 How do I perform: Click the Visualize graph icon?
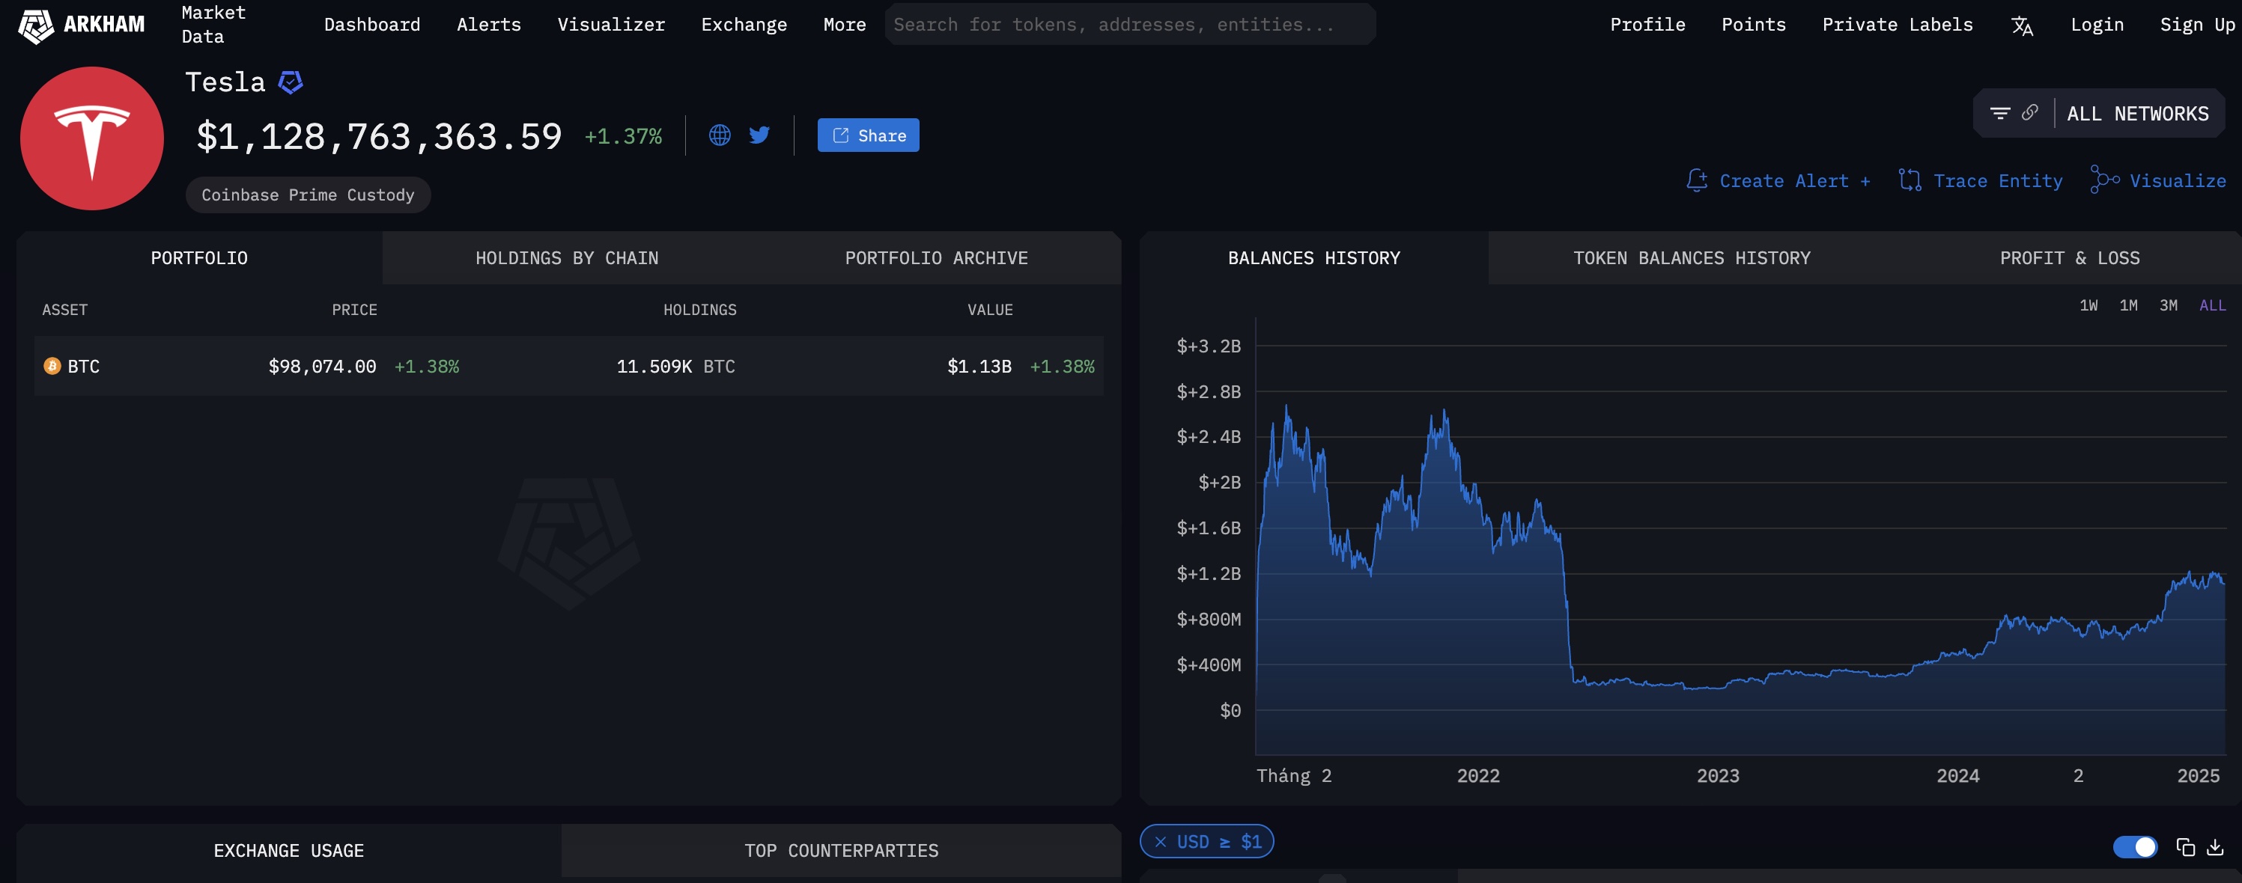[x=2104, y=179]
